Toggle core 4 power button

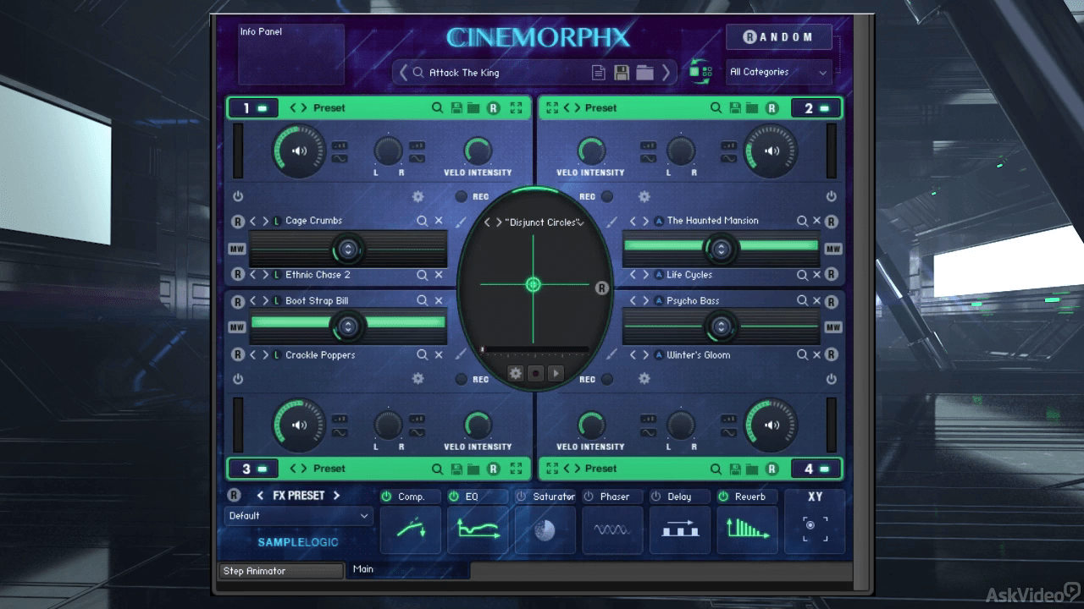[831, 379]
